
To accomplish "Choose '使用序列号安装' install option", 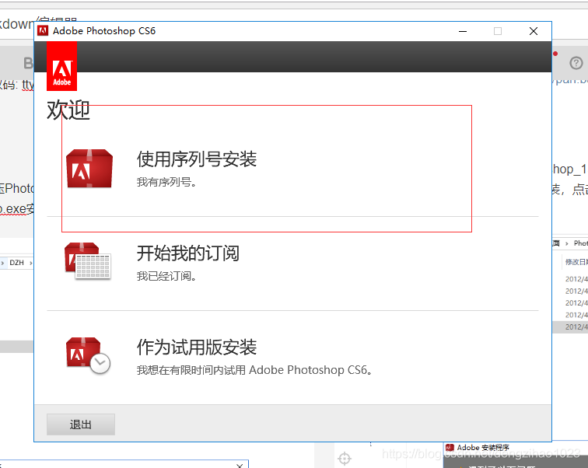I will coord(197,159).
